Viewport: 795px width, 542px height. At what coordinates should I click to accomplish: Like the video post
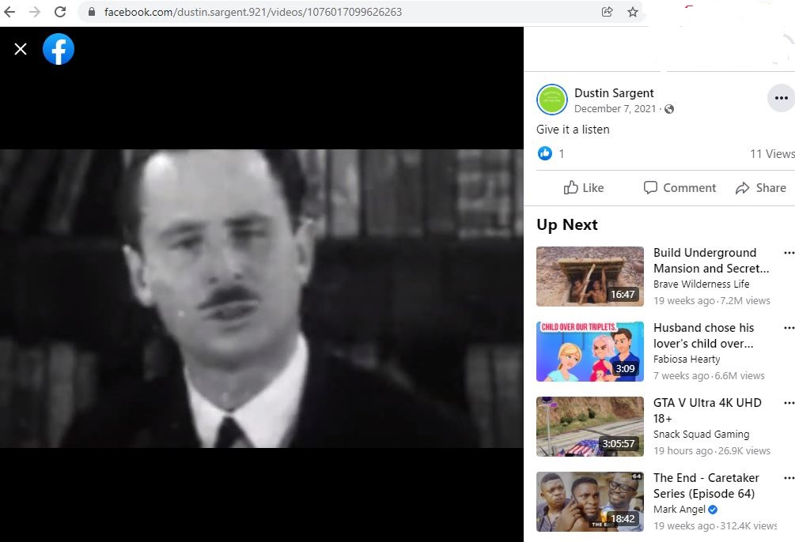pos(584,188)
